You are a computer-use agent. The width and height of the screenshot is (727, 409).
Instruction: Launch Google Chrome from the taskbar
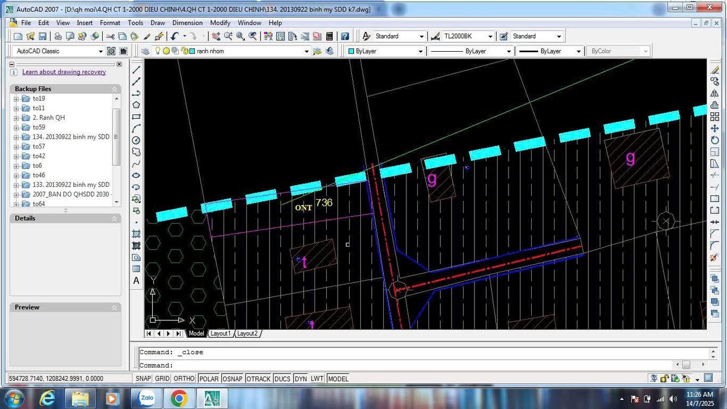180,398
